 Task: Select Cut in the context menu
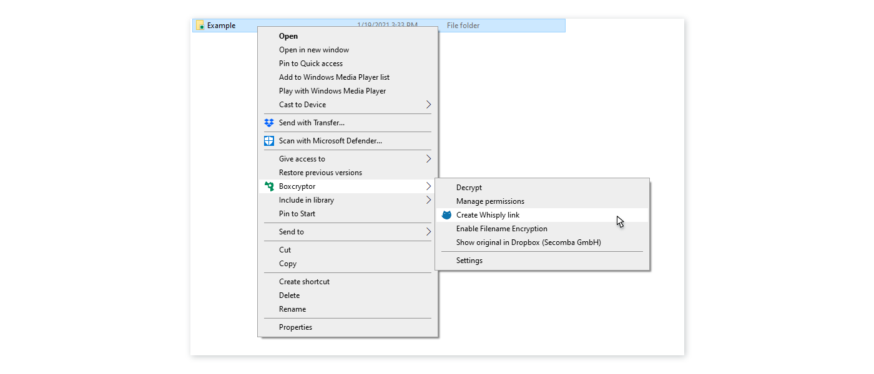348,250
